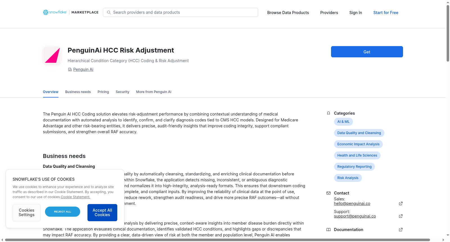Screen dimensions: 450x242
Task: Select the Overview tab
Action: (x=51, y=92)
